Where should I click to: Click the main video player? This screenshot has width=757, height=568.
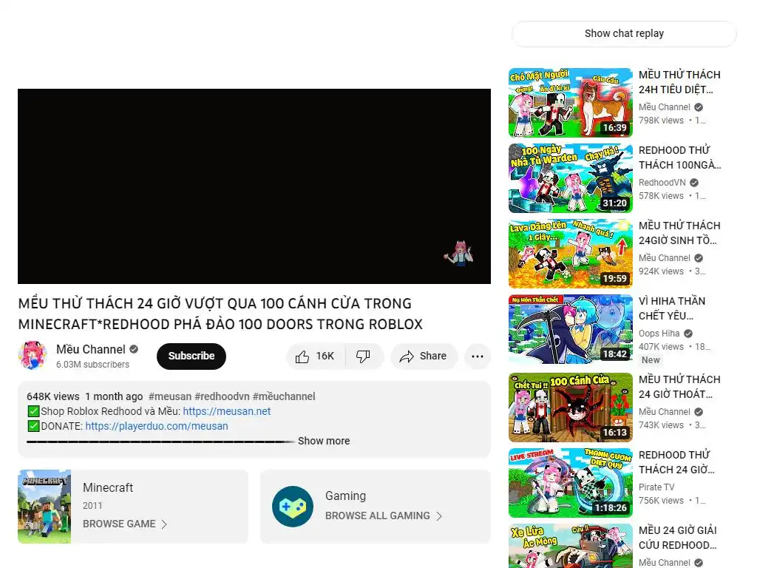pos(254,186)
